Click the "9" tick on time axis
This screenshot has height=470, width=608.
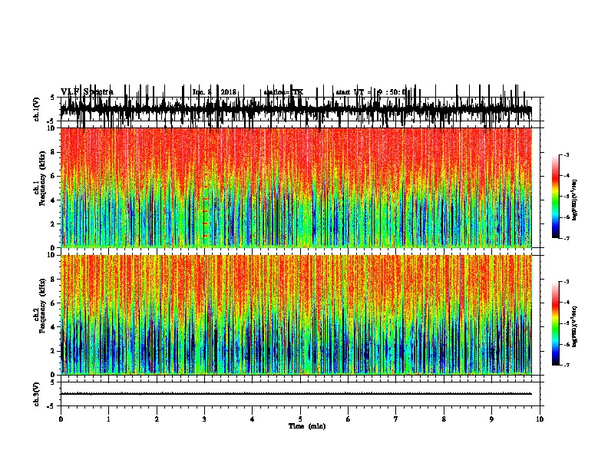[x=491, y=419]
